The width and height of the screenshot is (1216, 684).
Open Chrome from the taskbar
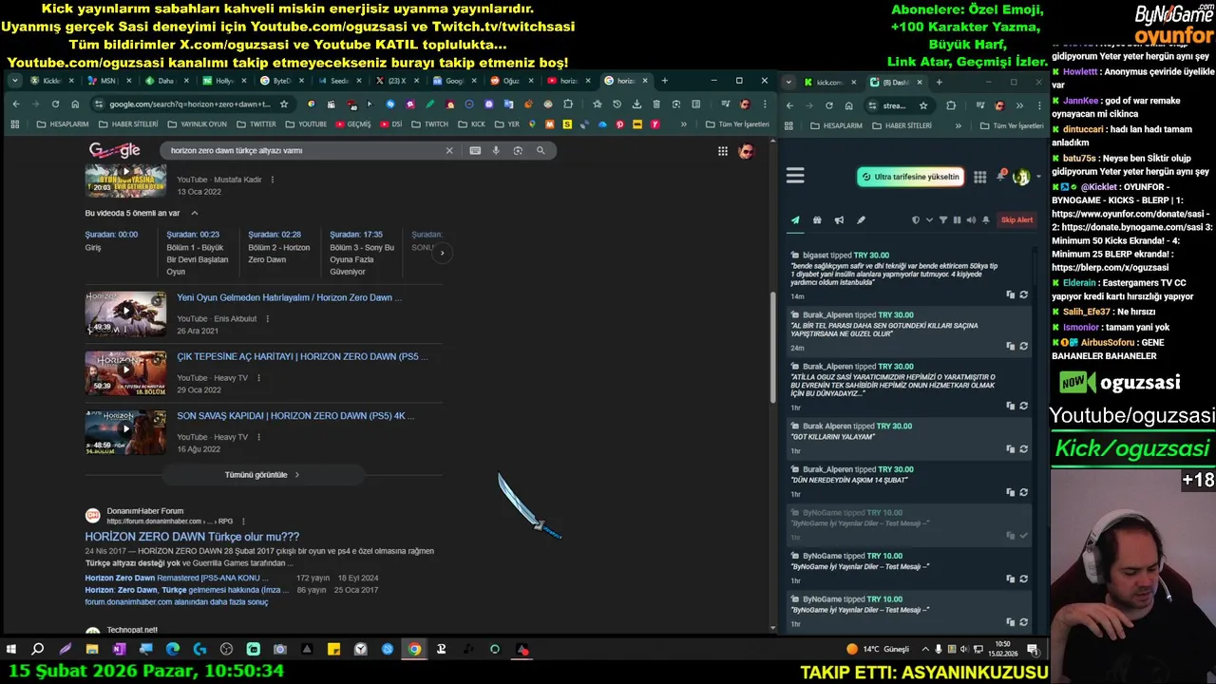point(414,650)
